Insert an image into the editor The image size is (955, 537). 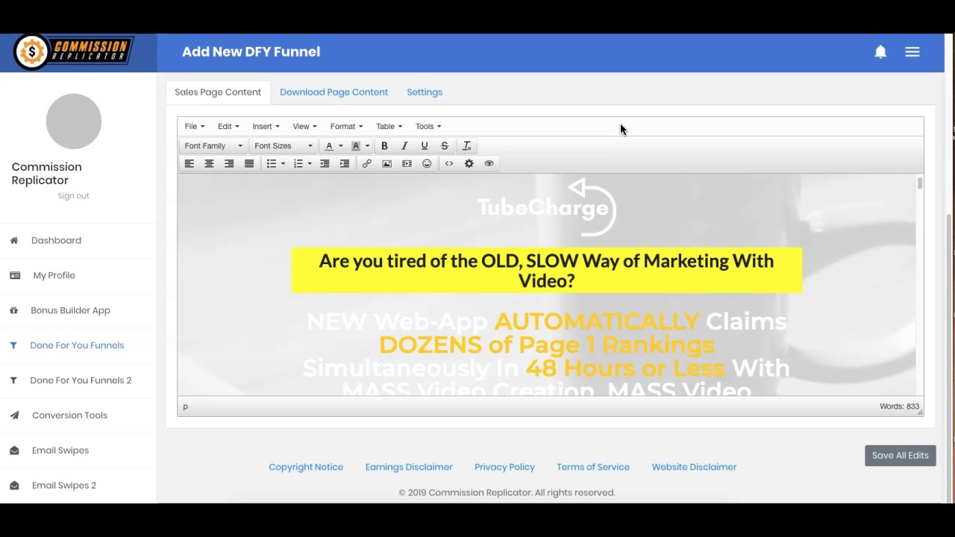click(387, 163)
